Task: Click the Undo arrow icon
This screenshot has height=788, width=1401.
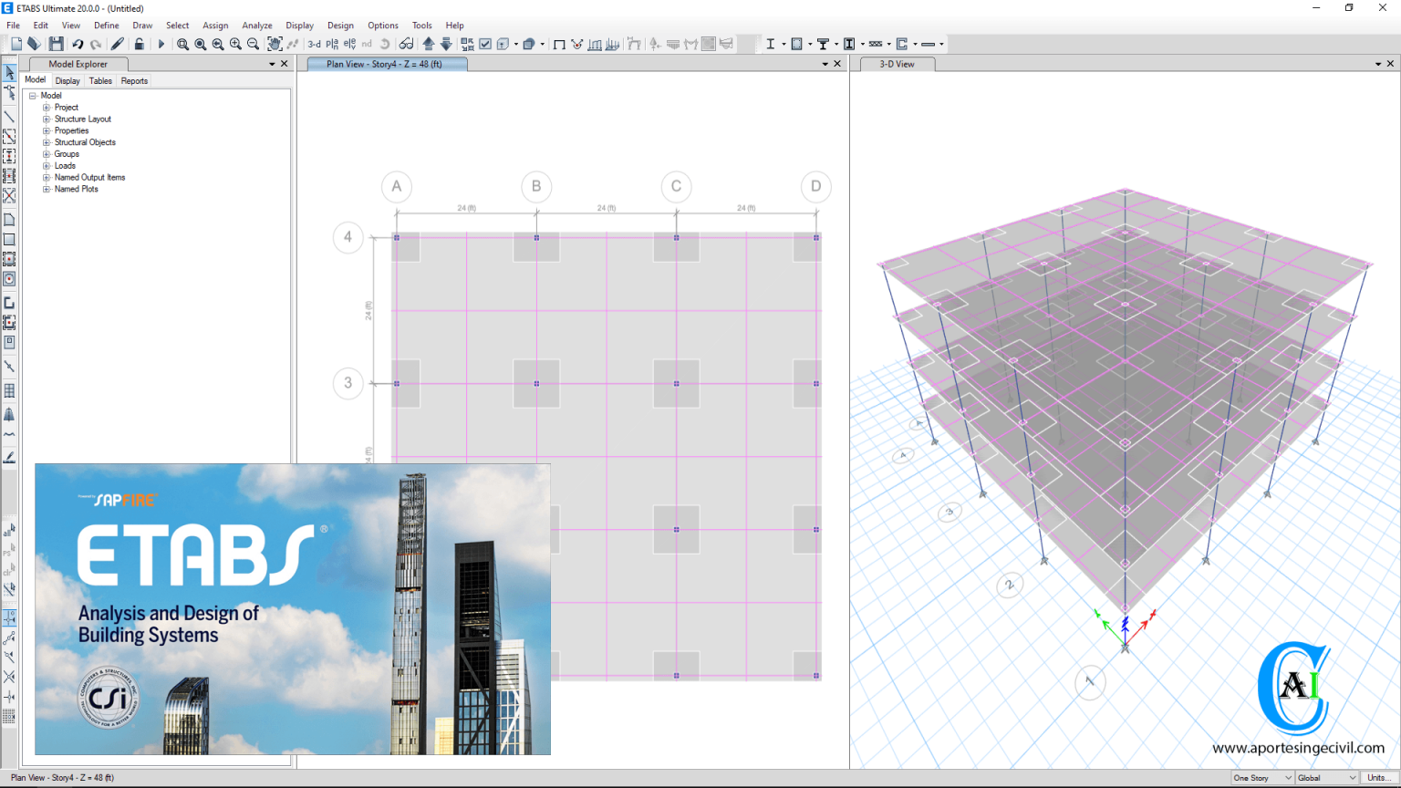Action: pos(78,44)
